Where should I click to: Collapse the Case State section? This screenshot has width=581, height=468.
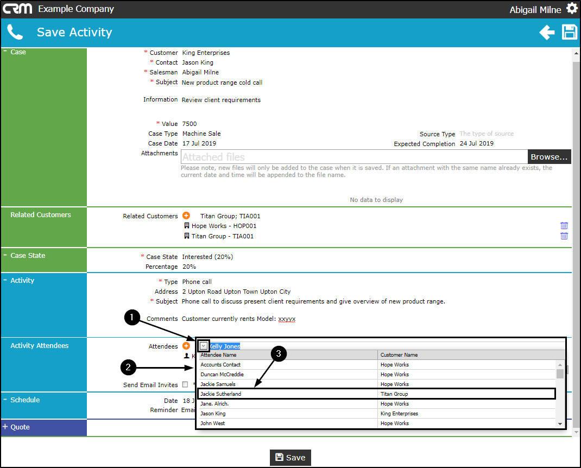(5, 255)
